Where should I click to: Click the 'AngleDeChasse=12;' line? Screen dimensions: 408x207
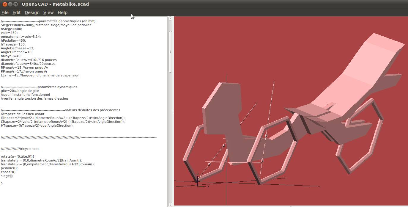18,48
